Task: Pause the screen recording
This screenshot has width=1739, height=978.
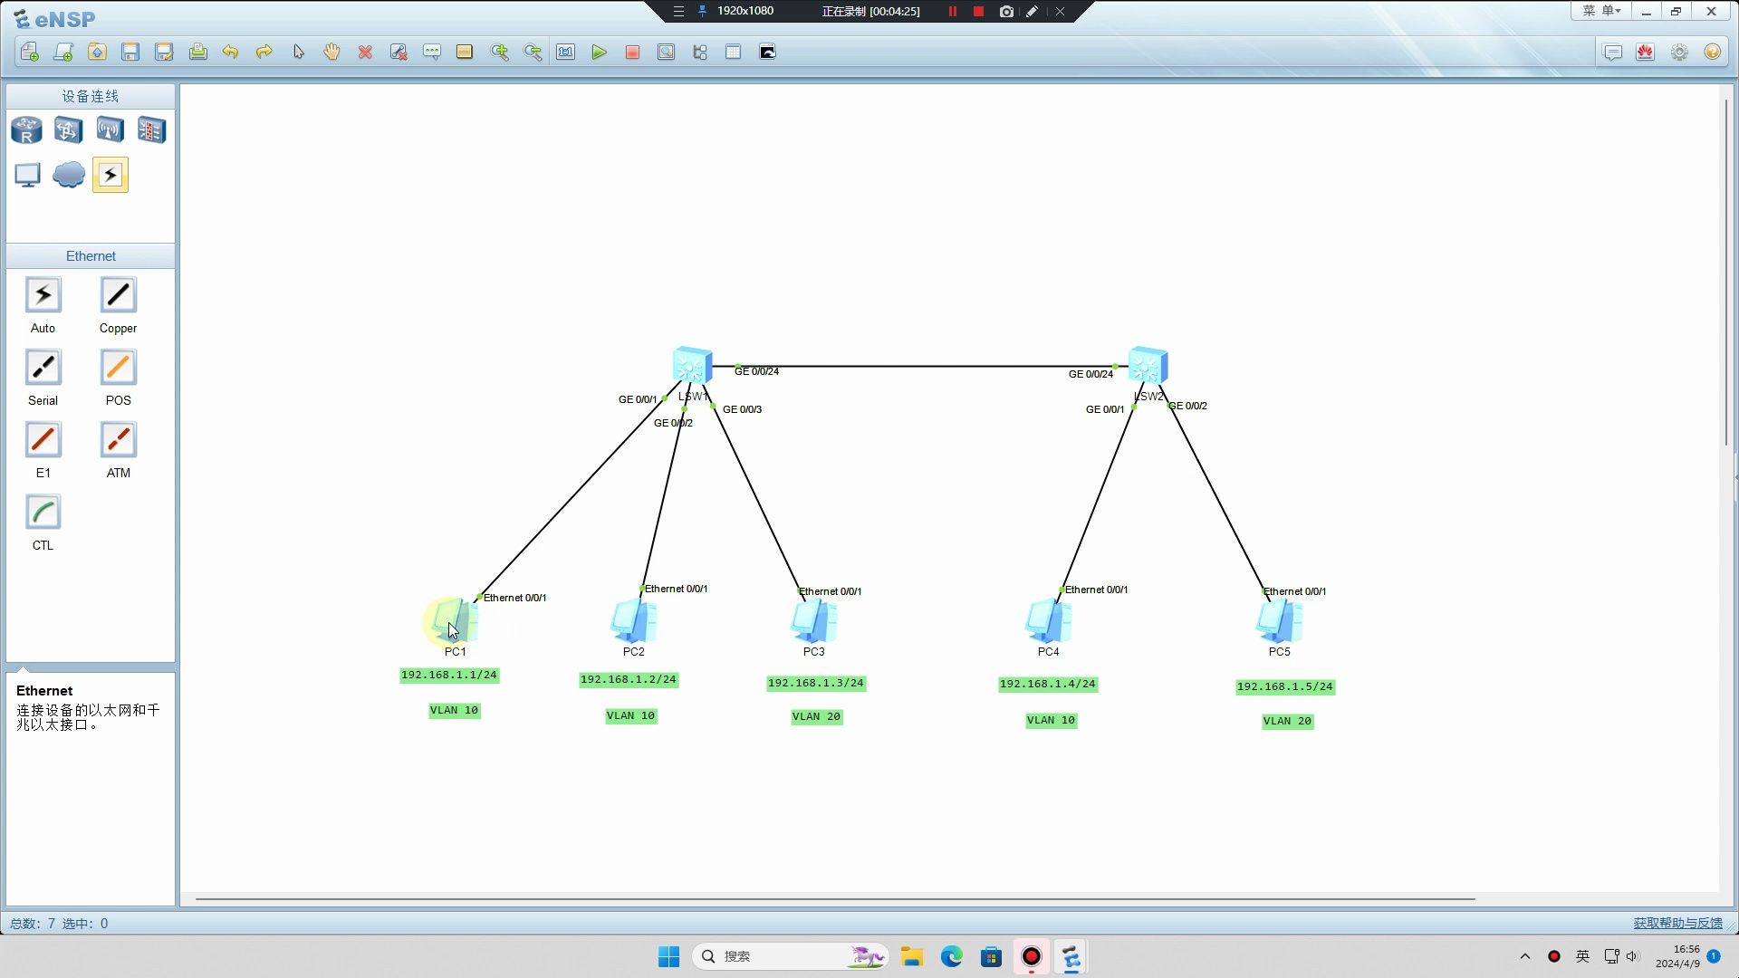Action: (952, 12)
